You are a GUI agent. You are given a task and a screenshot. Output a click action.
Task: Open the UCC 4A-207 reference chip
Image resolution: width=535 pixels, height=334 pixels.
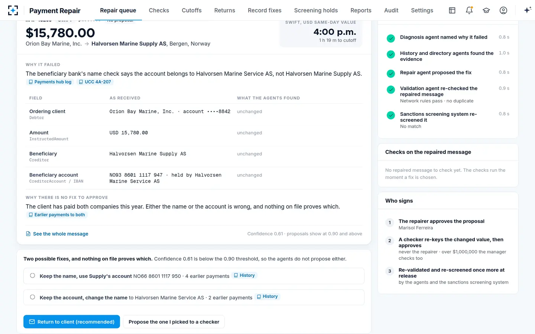coord(95,82)
